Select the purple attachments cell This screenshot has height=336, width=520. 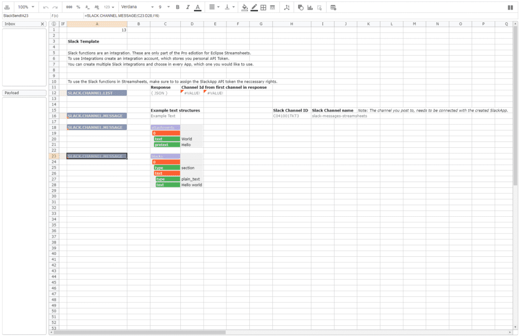pos(165,127)
